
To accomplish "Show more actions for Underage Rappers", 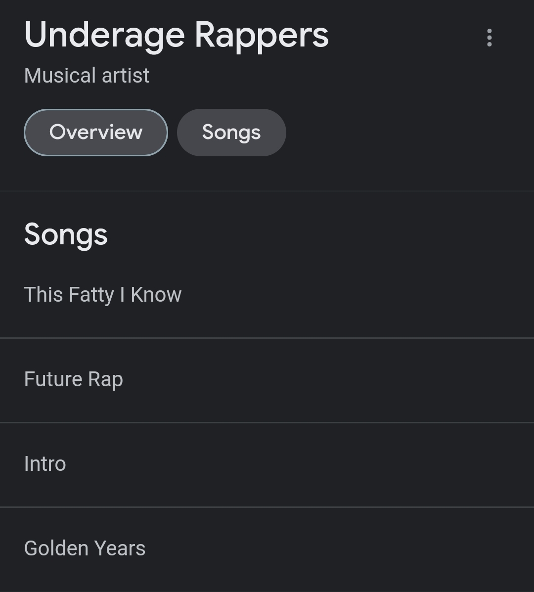I will [489, 38].
